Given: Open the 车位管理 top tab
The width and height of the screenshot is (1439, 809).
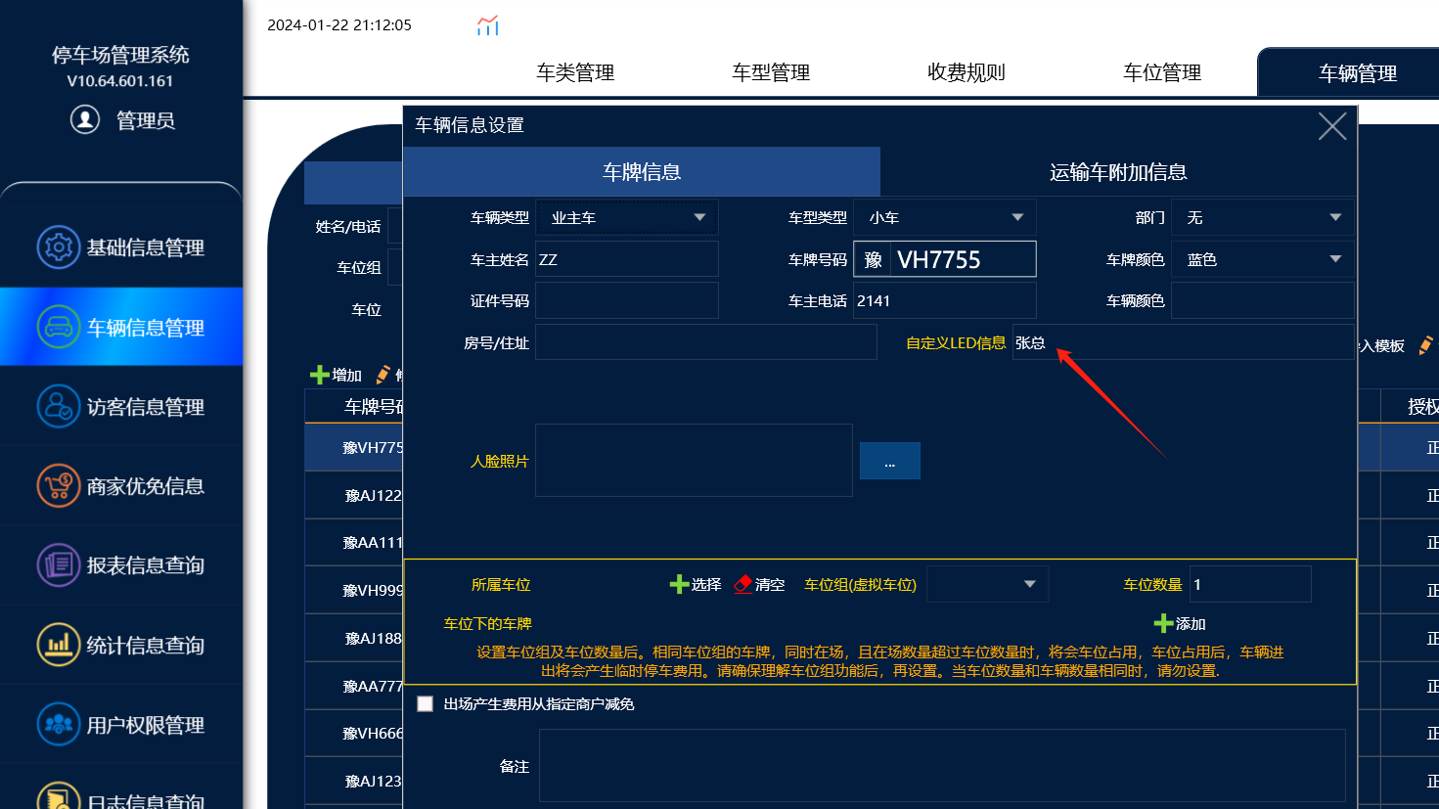Looking at the screenshot, I should coord(1162,72).
